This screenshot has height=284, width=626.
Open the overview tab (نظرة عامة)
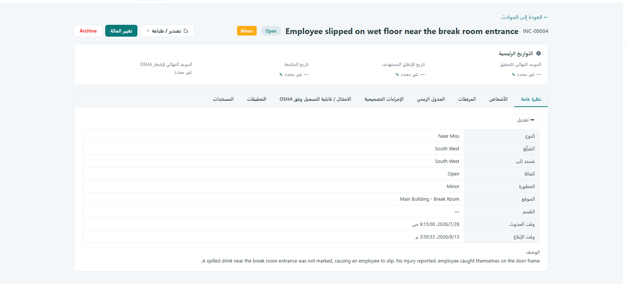[x=531, y=99]
